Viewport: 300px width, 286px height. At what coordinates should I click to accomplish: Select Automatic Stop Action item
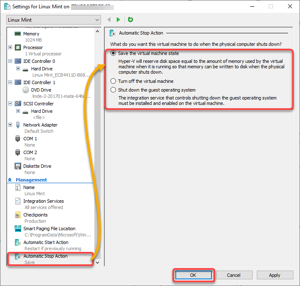tap(45, 256)
